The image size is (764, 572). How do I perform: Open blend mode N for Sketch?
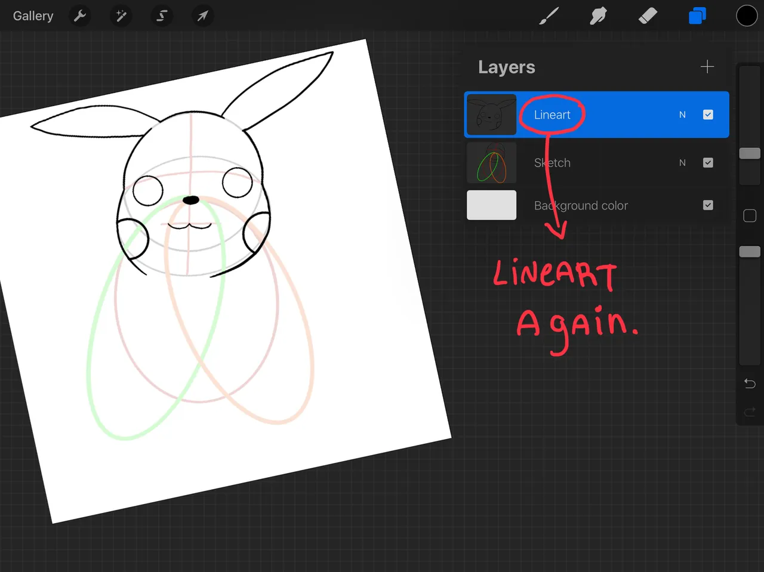tap(682, 163)
